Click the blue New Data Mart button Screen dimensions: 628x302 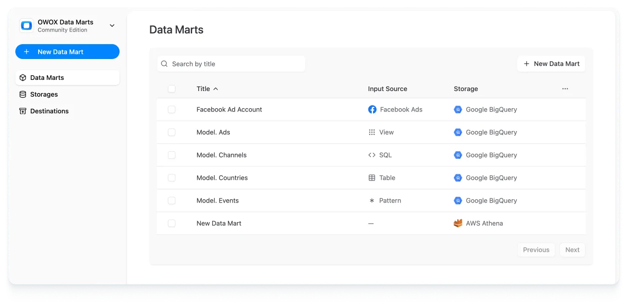click(x=67, y=52)
